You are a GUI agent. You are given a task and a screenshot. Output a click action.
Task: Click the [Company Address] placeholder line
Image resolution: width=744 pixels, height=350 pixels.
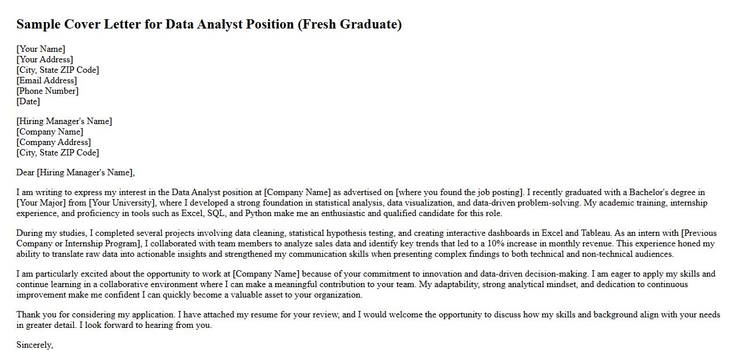click(54, 142)
